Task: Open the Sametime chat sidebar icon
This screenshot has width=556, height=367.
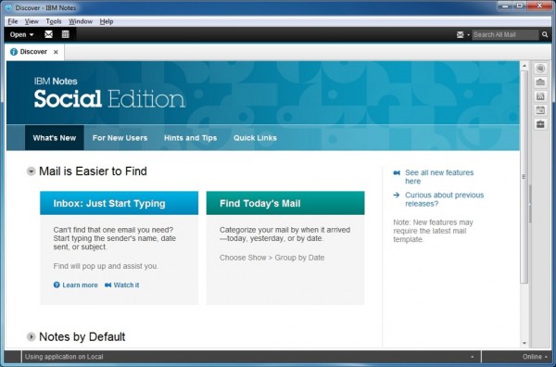Action: tap(540, 69)
